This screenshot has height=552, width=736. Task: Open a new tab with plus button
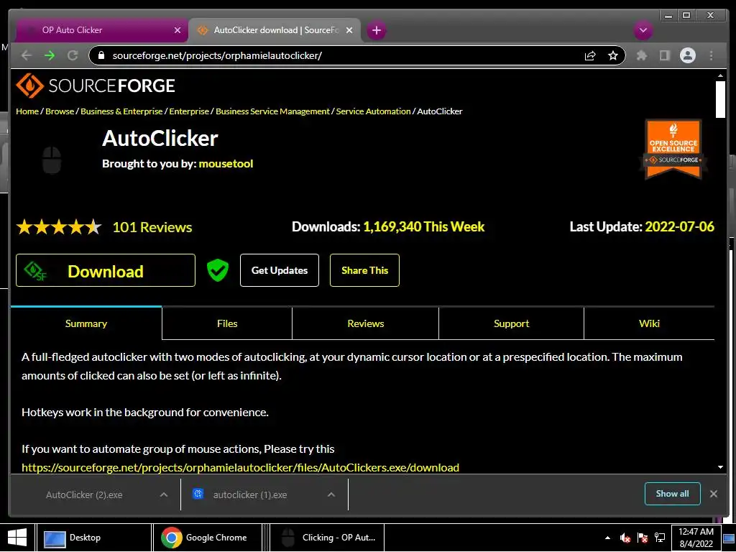[376, 30]
